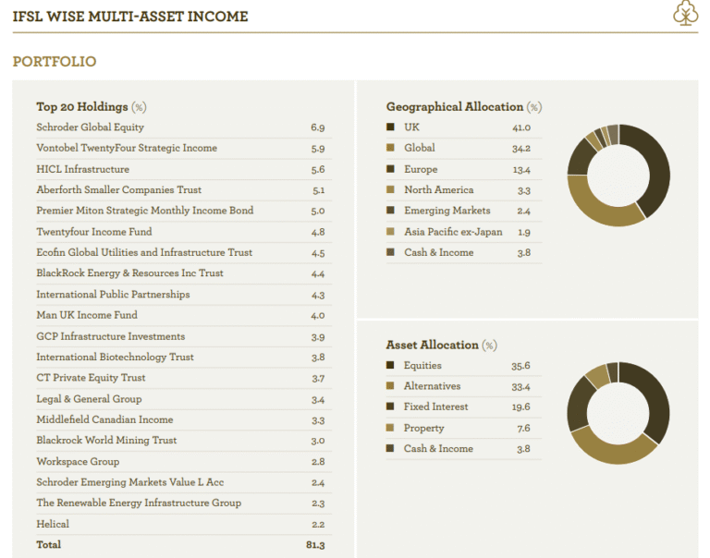This screenshot has width=710, height=558.
Task: Select the CT Private Equity Trust row
Action: [184, 379]
